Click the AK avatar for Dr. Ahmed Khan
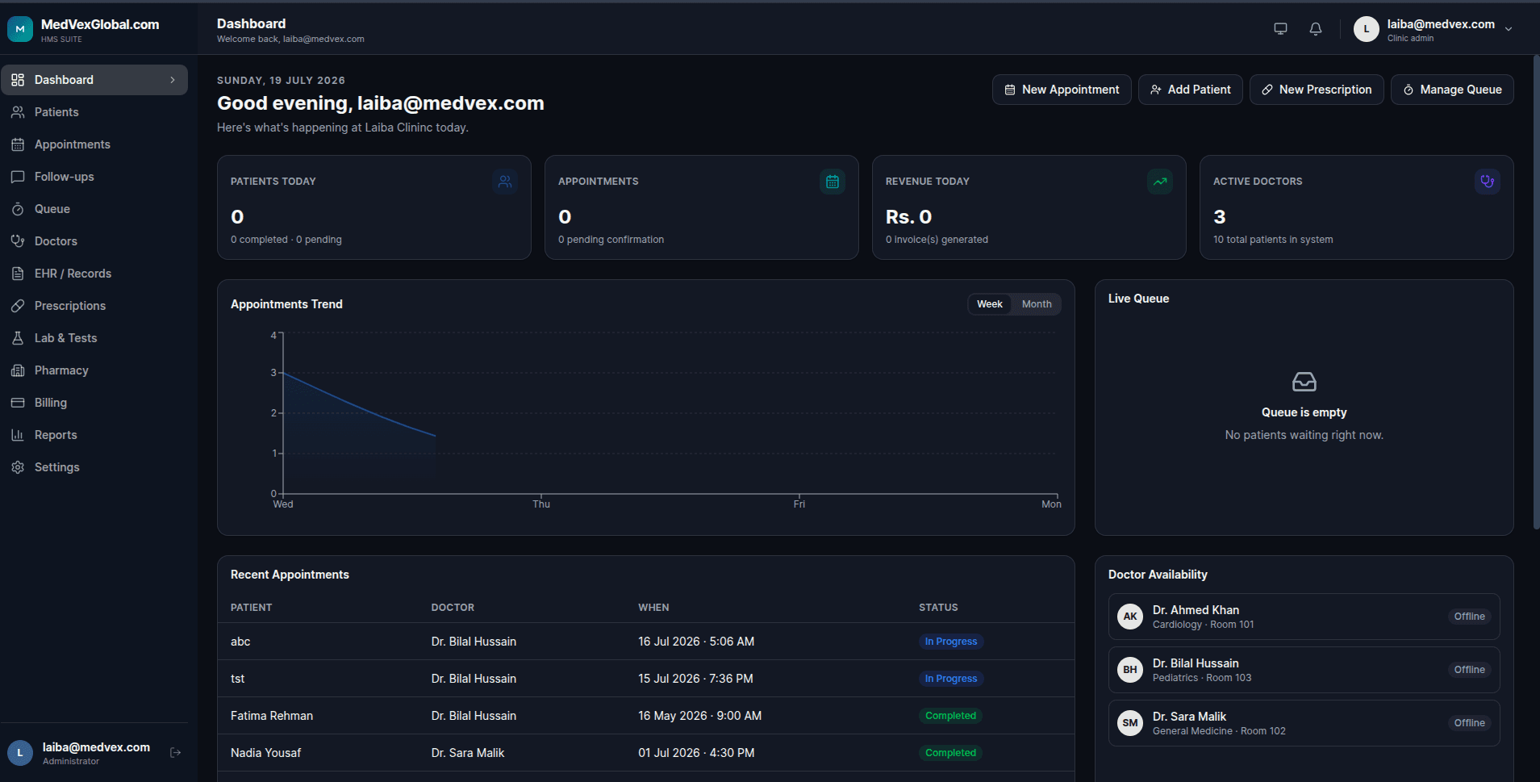 pos(1130,617)
